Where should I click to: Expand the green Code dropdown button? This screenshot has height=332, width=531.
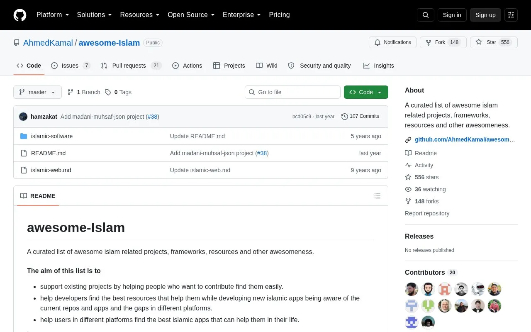click(x=366, y=92)
